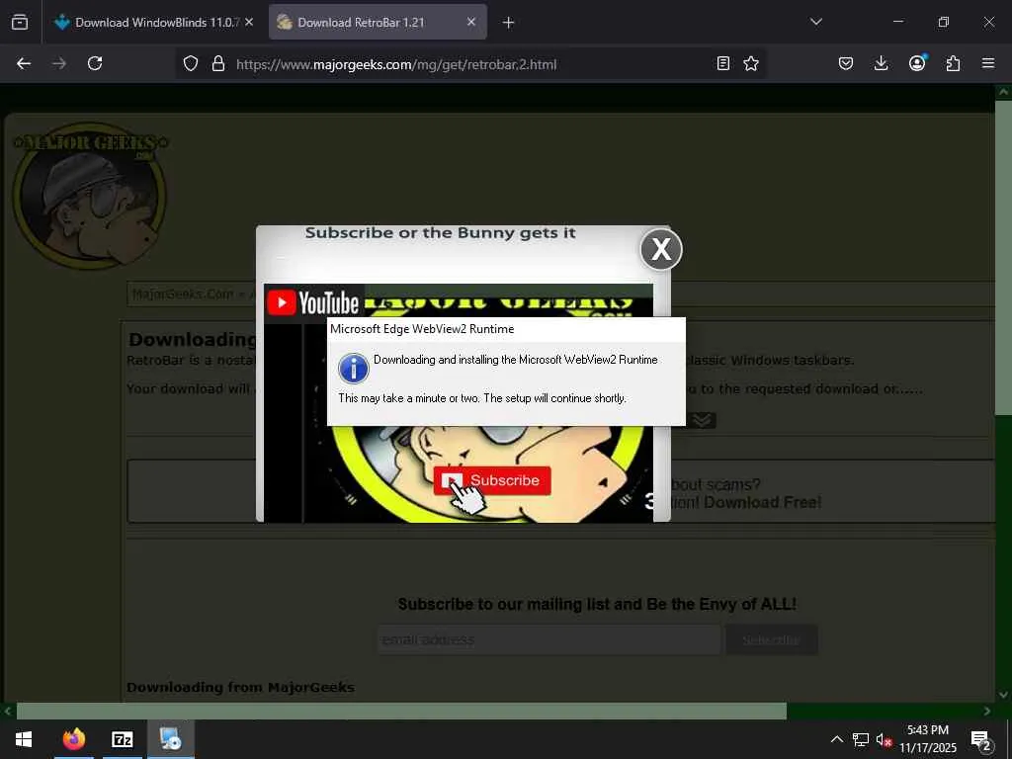
Task: Open the notification action center
Action: [x=981, y=739]
